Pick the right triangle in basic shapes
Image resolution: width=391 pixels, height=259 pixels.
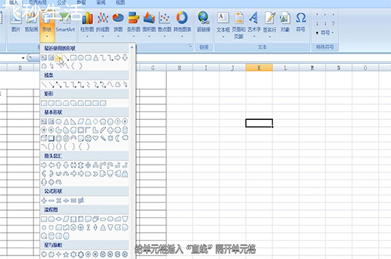pyautogui.click(x=73, y=121)
